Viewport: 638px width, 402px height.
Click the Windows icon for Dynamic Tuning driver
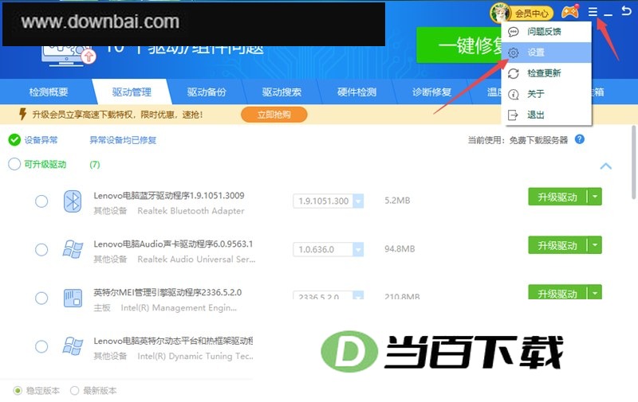coord(73,346)
